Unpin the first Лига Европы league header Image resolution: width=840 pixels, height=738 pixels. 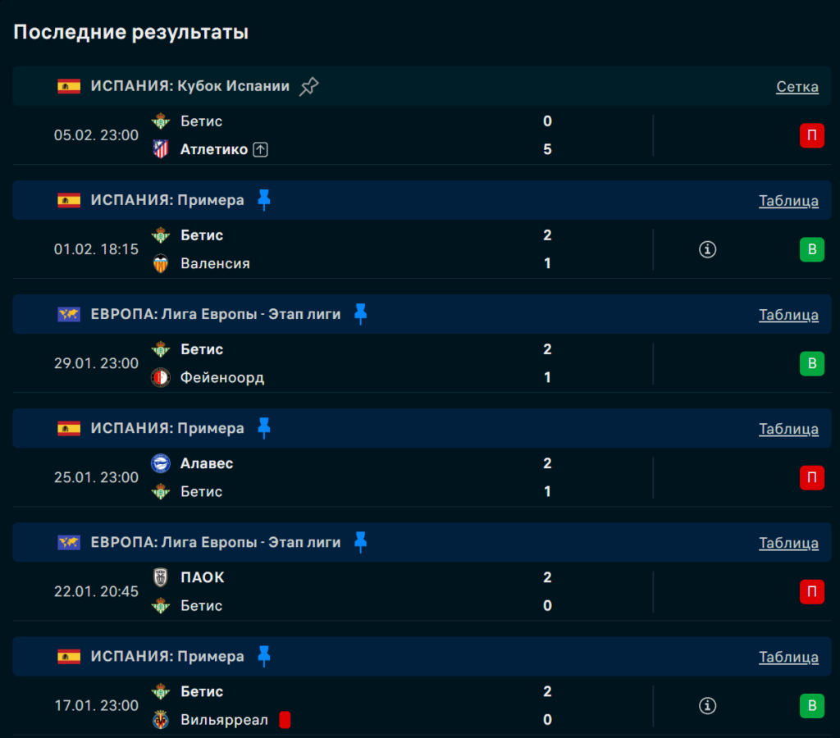click(x=360, y=314)
